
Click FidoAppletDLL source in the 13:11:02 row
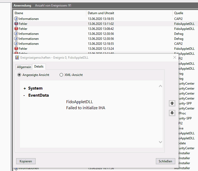click(x=184, y=24)
